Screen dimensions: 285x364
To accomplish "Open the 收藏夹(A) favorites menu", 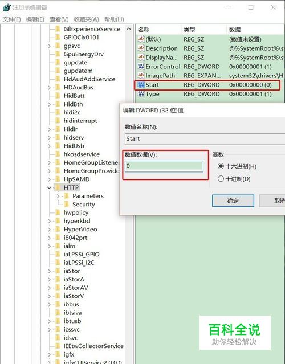I will point(86,19).
